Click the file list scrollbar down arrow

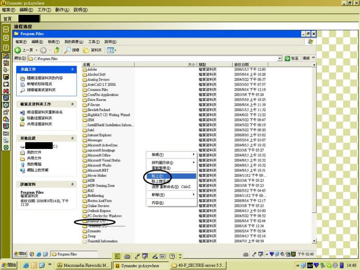(314, 241)
